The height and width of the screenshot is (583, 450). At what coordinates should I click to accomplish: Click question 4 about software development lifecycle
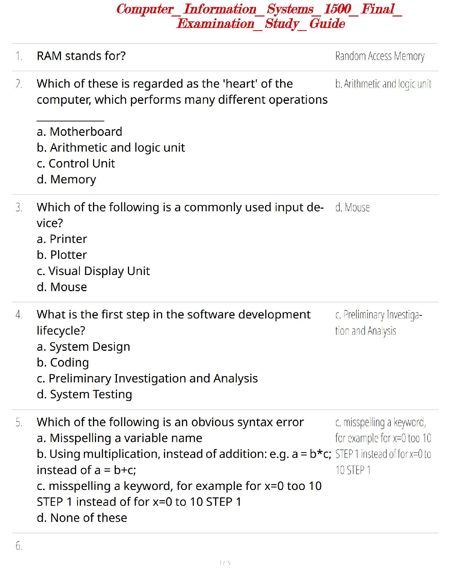174,323
